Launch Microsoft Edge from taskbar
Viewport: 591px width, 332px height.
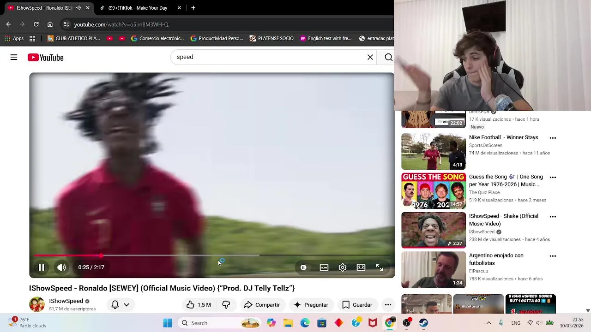(x=305, y=323)
